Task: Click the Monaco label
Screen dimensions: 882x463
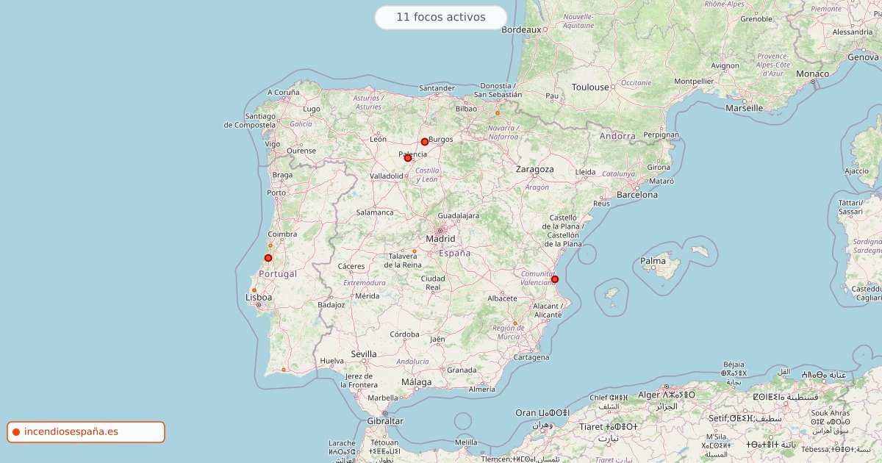Action: (813, 73)
